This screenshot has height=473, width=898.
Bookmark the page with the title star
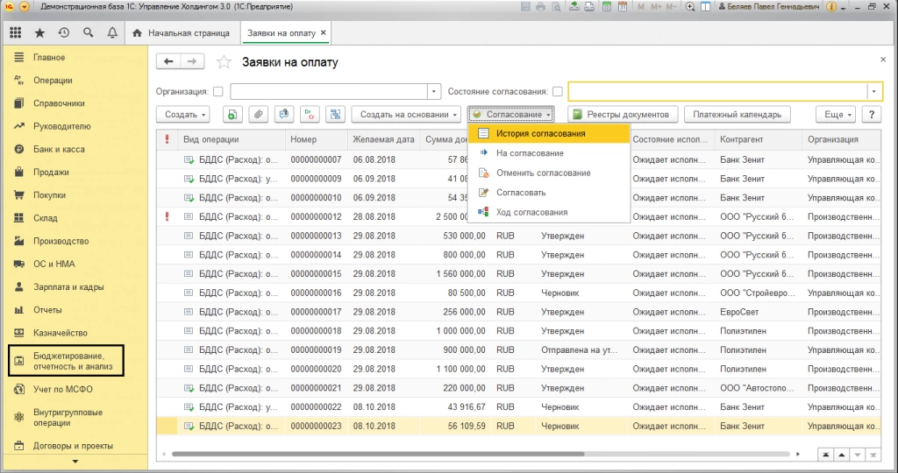(224, 62)
